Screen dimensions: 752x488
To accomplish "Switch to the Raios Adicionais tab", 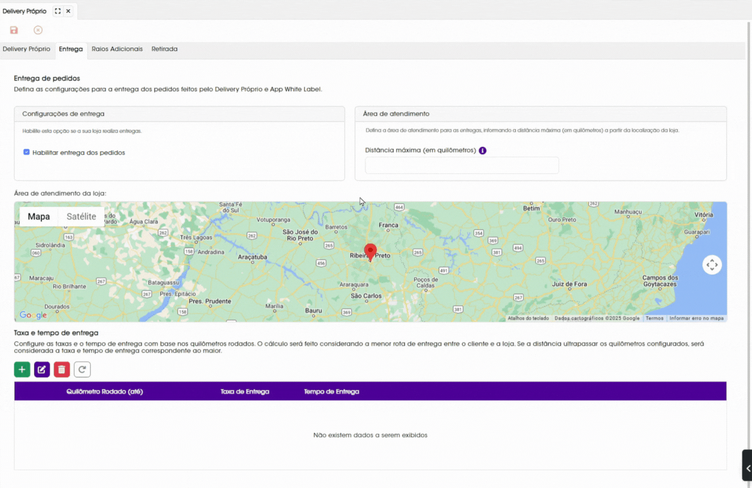I will [x=117, y=49].
